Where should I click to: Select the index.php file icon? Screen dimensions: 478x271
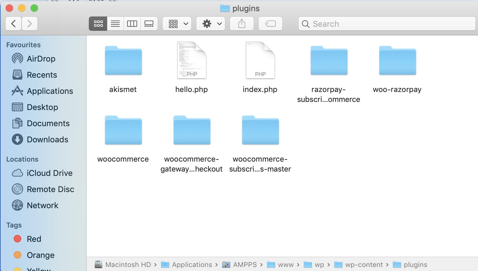point(260,60)
